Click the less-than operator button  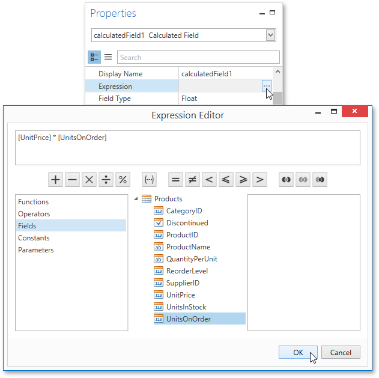point(209,180)
